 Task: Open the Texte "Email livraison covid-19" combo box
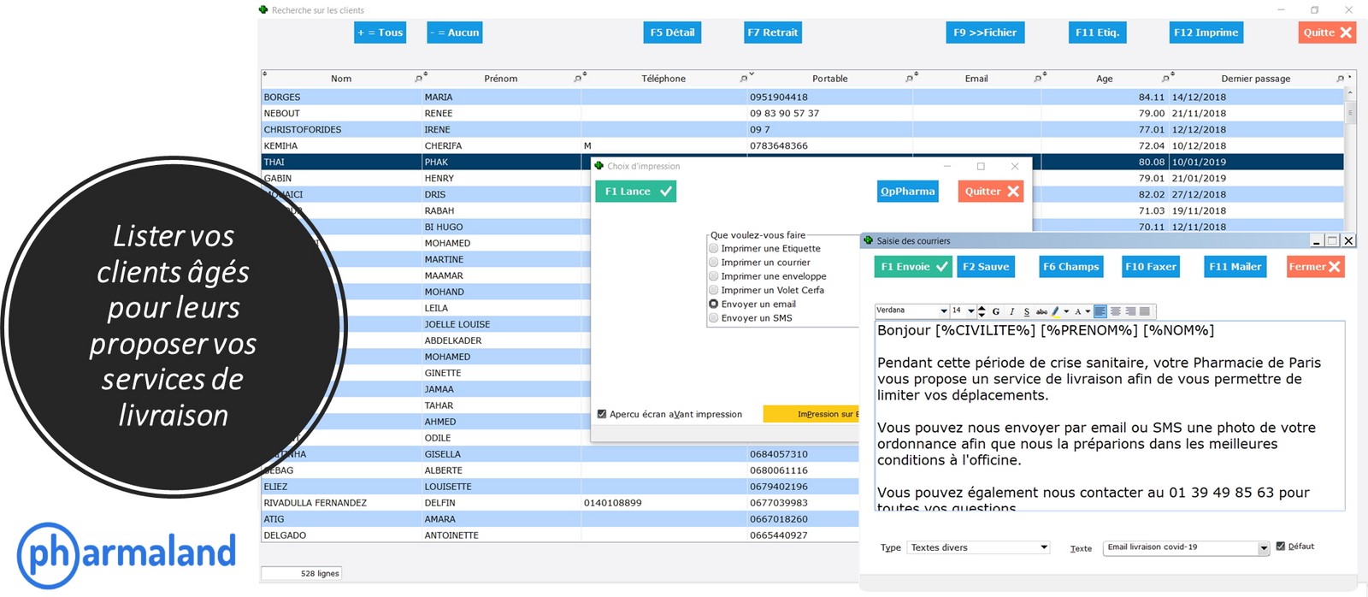click(1264, 548)
